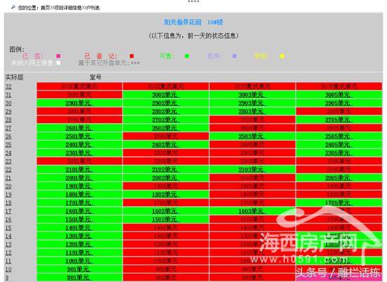
Task: Click the red 已登记 legend square
Action: point(132,56)
